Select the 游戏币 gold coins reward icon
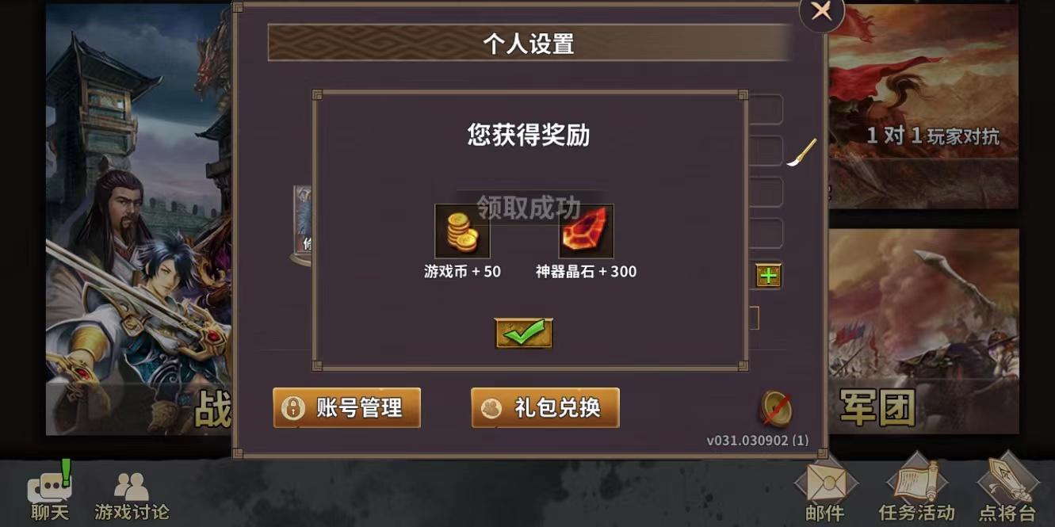 pos(463,231)
